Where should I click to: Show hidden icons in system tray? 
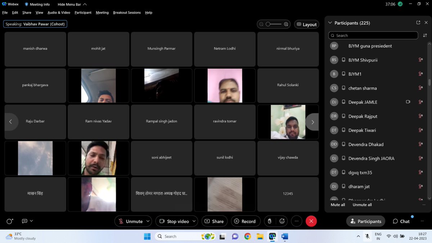tap(358, 237)
